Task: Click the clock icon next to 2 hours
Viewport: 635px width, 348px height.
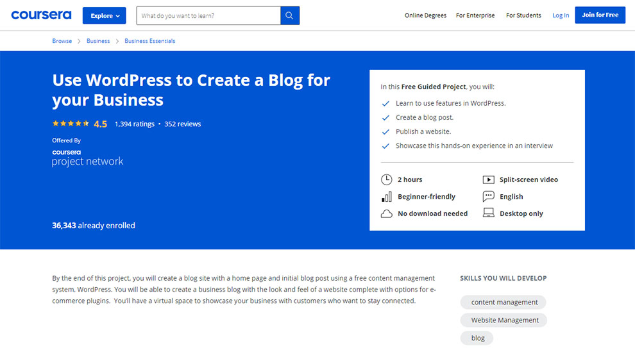Action: pos(386,179)
